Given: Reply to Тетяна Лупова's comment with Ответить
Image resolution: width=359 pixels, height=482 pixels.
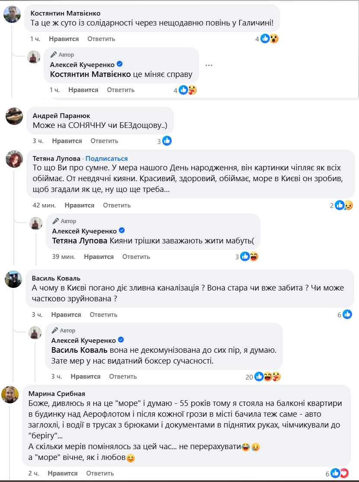Looking at the screenshot, I should (117, 205).
